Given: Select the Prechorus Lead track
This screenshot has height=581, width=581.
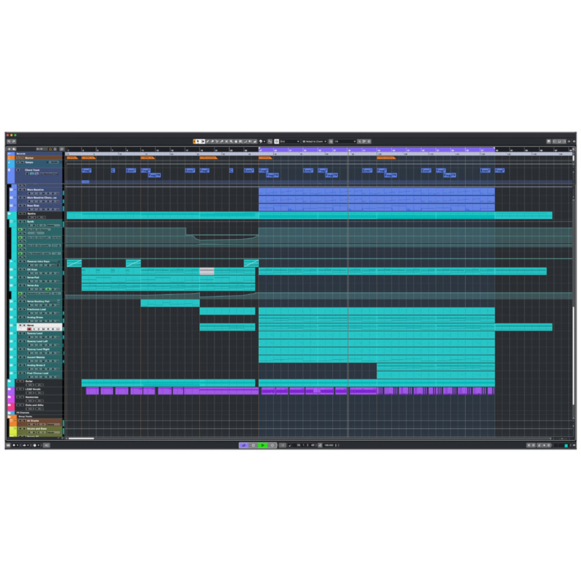Looking at the screenshot, I should point(36,310).
